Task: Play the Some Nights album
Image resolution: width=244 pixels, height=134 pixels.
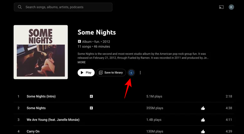Action: tap(86, 73)
